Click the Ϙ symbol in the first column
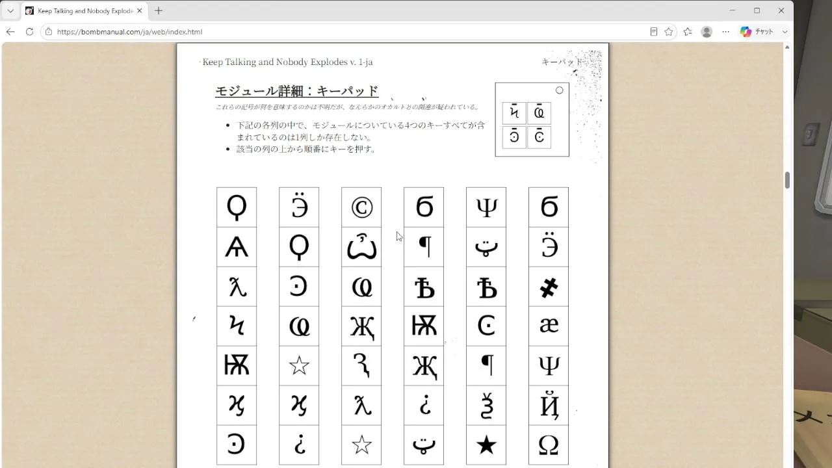 pos(237,207)
